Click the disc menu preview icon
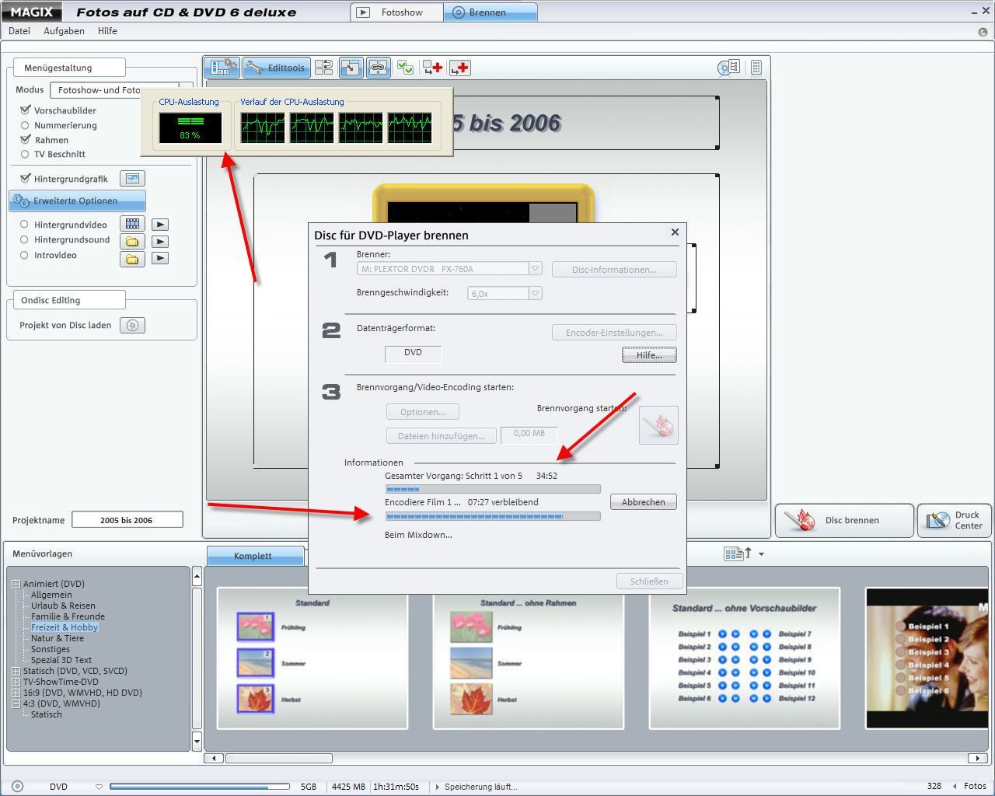This screenshot has width=995, height=796. tap(728, 68)
